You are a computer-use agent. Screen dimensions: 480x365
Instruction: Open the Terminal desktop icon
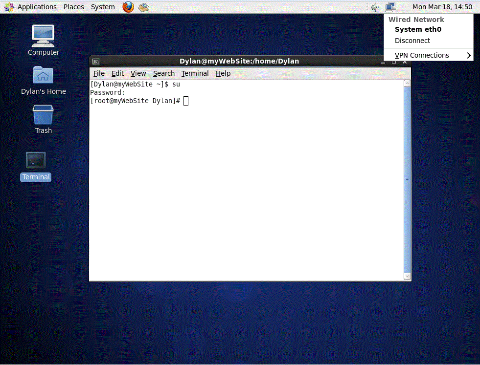35,159
